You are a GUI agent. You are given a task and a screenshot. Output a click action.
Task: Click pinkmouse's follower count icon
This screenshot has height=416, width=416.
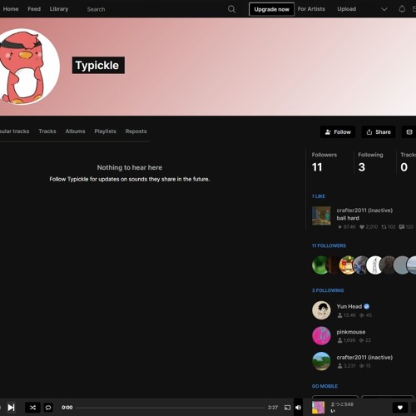(x=339, y=340)
